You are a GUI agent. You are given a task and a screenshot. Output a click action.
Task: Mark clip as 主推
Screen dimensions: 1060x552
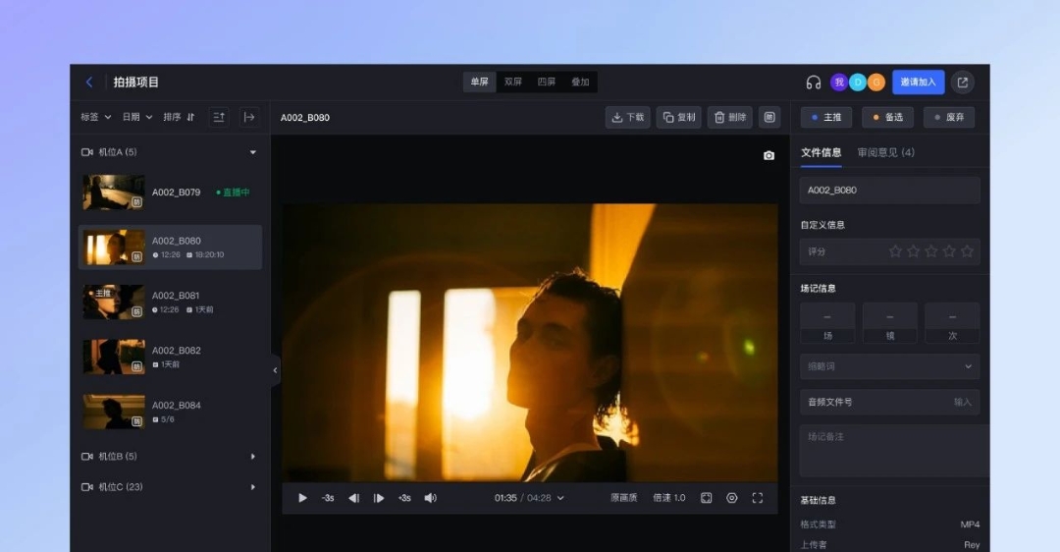(x=826, y=117)
